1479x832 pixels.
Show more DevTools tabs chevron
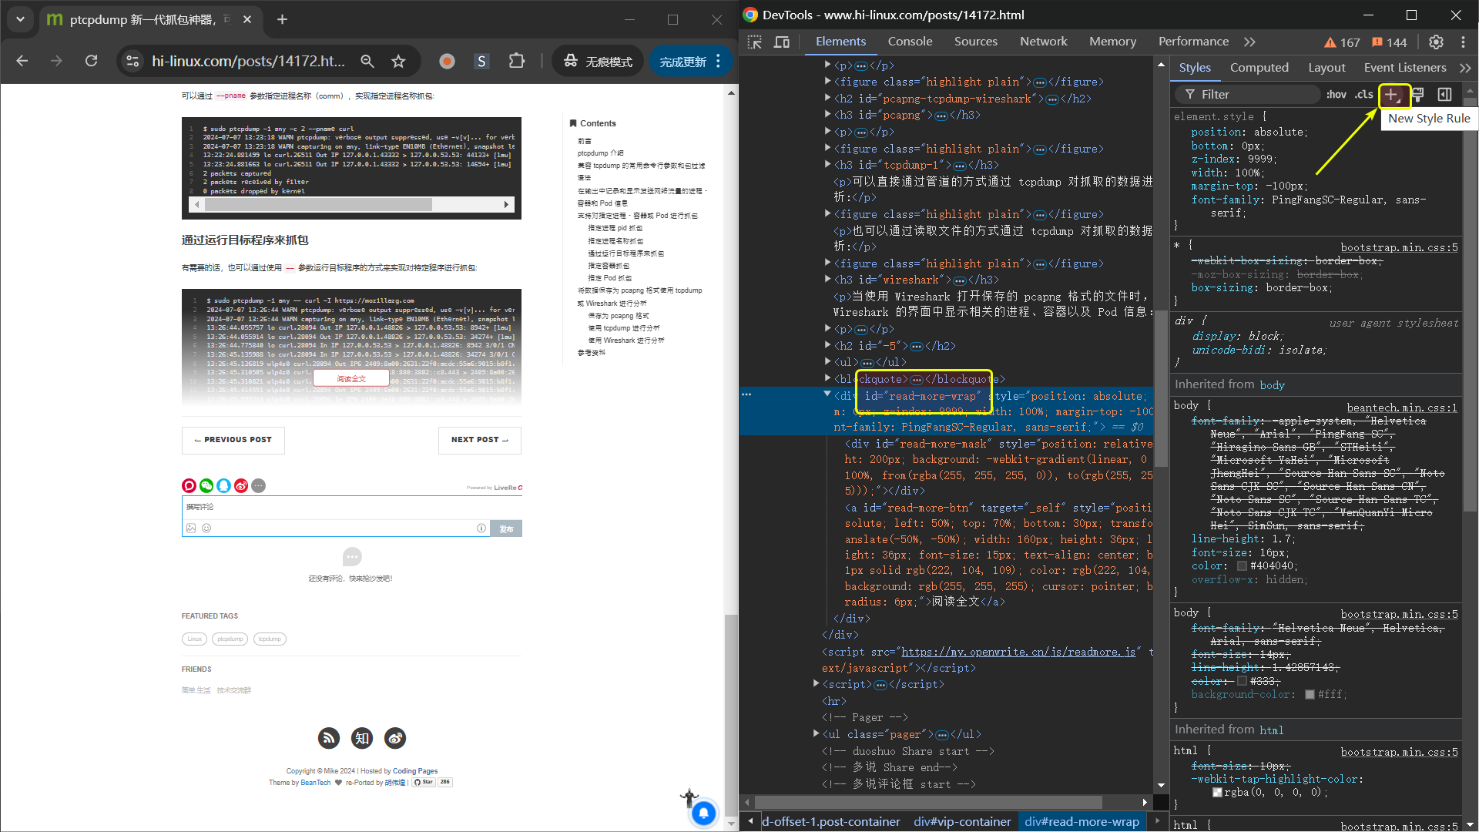point(1249,42)
